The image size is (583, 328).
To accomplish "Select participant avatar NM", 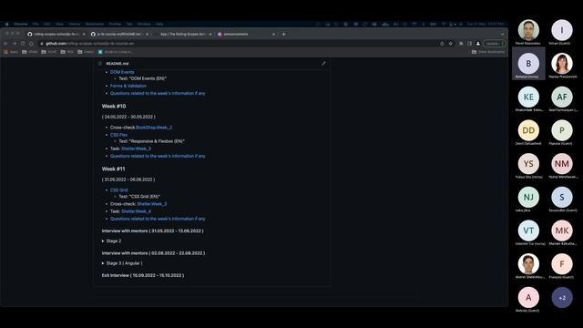I will [562, 164].
